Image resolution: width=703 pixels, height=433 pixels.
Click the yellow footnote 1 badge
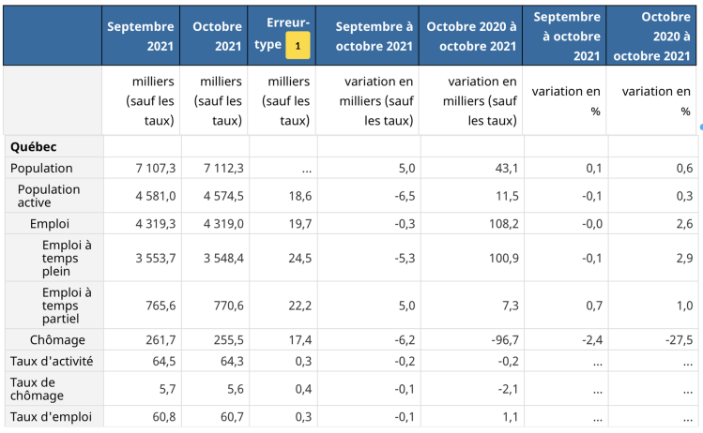coord(298,45)
